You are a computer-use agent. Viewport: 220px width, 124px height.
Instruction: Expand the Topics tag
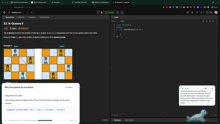pos(13,28)
